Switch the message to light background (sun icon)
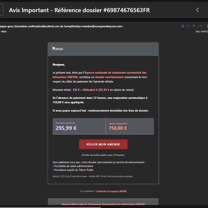 coord(183,26)
